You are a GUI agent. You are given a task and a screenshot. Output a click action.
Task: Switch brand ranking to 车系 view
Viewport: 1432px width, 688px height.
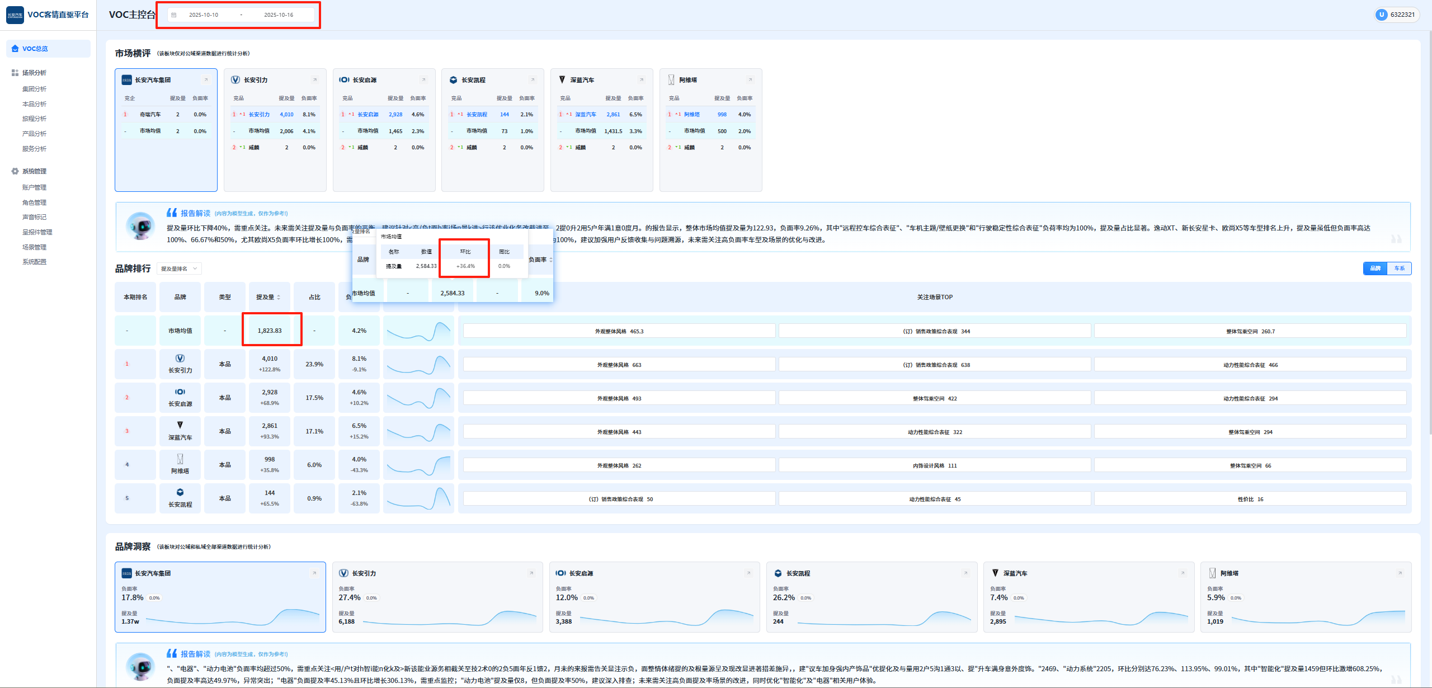pos(1400,268)
